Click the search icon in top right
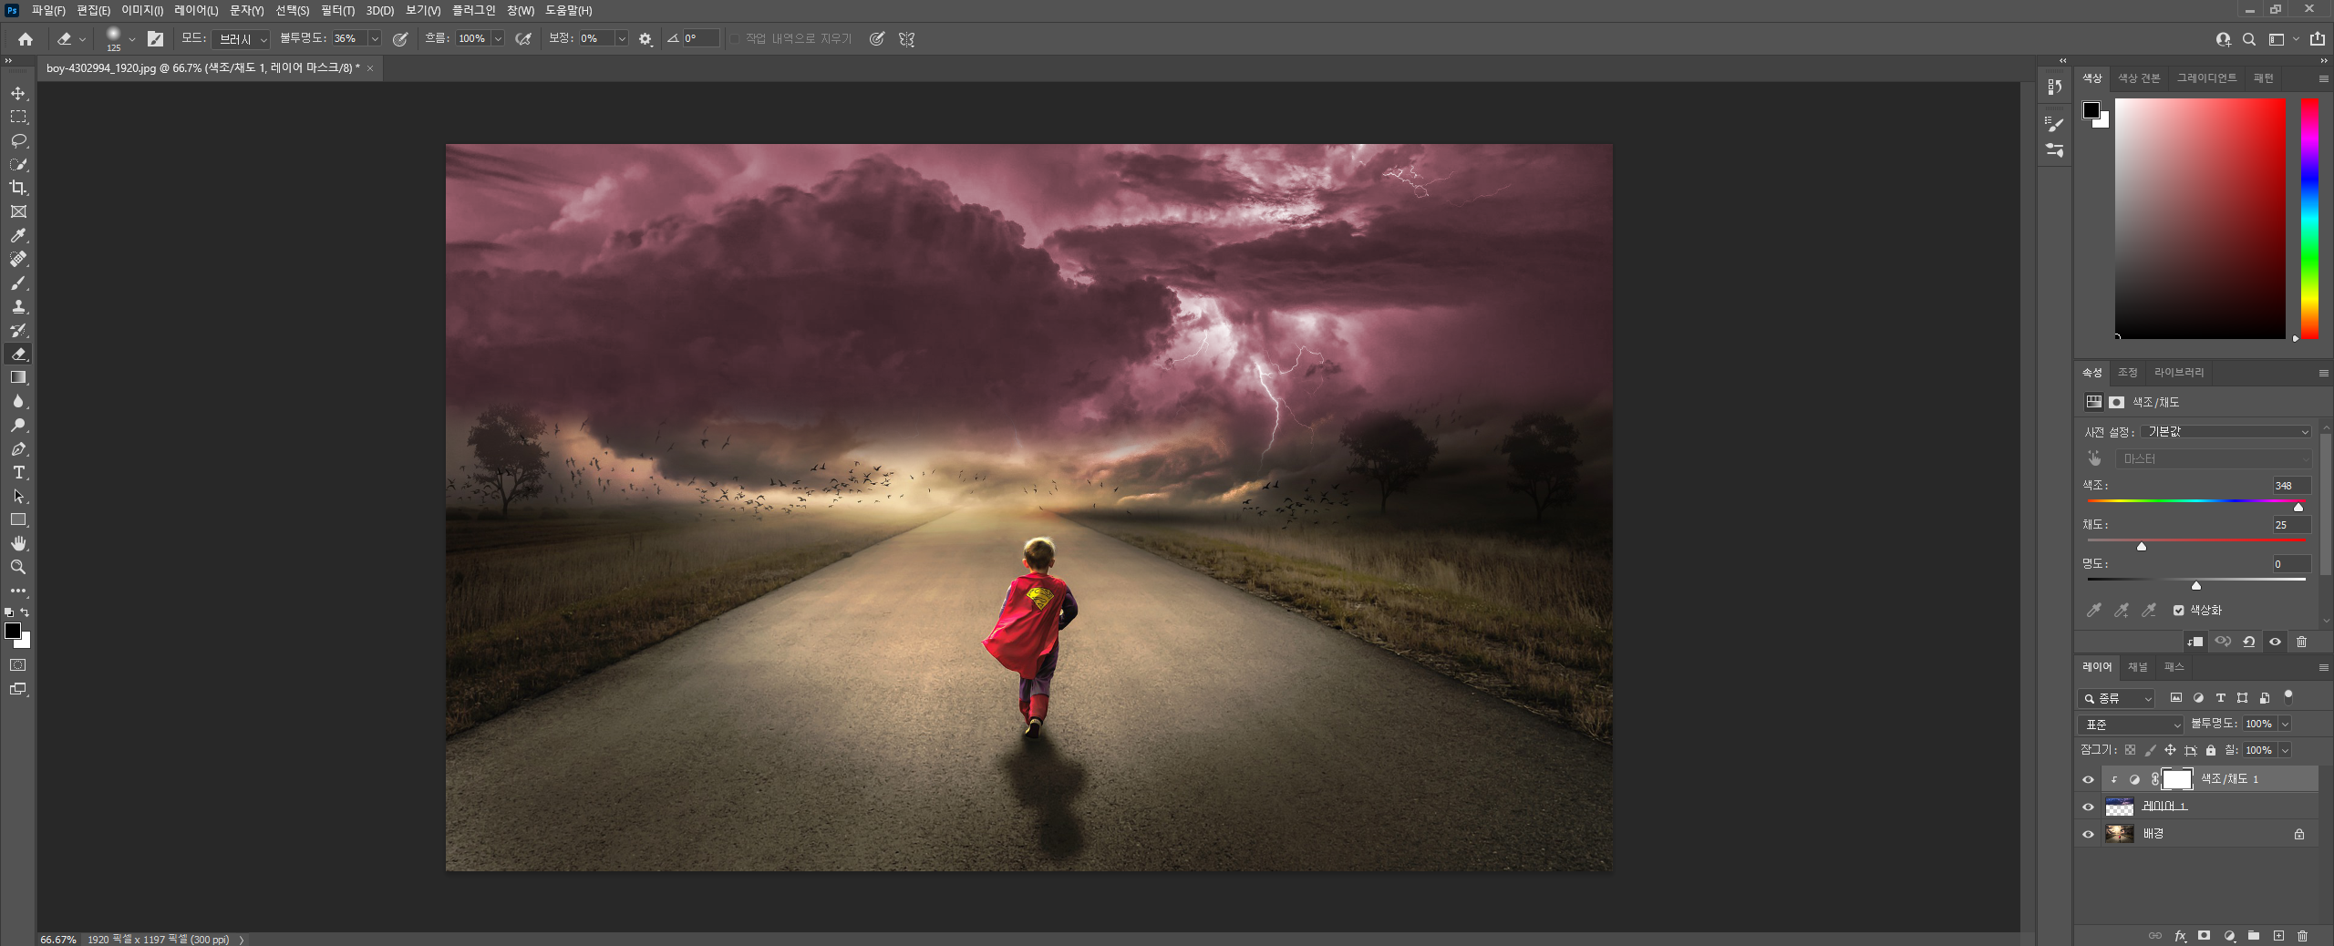The width and height of the screenshot is (2334, 946). click(x=2249, y=39)
